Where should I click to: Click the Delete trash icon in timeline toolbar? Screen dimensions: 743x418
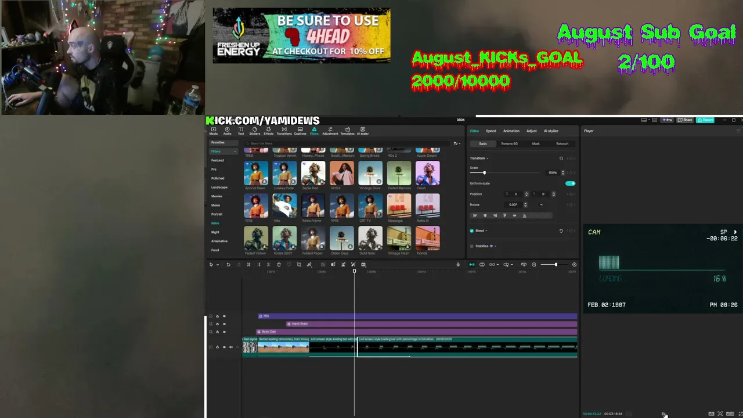[279, 265]
